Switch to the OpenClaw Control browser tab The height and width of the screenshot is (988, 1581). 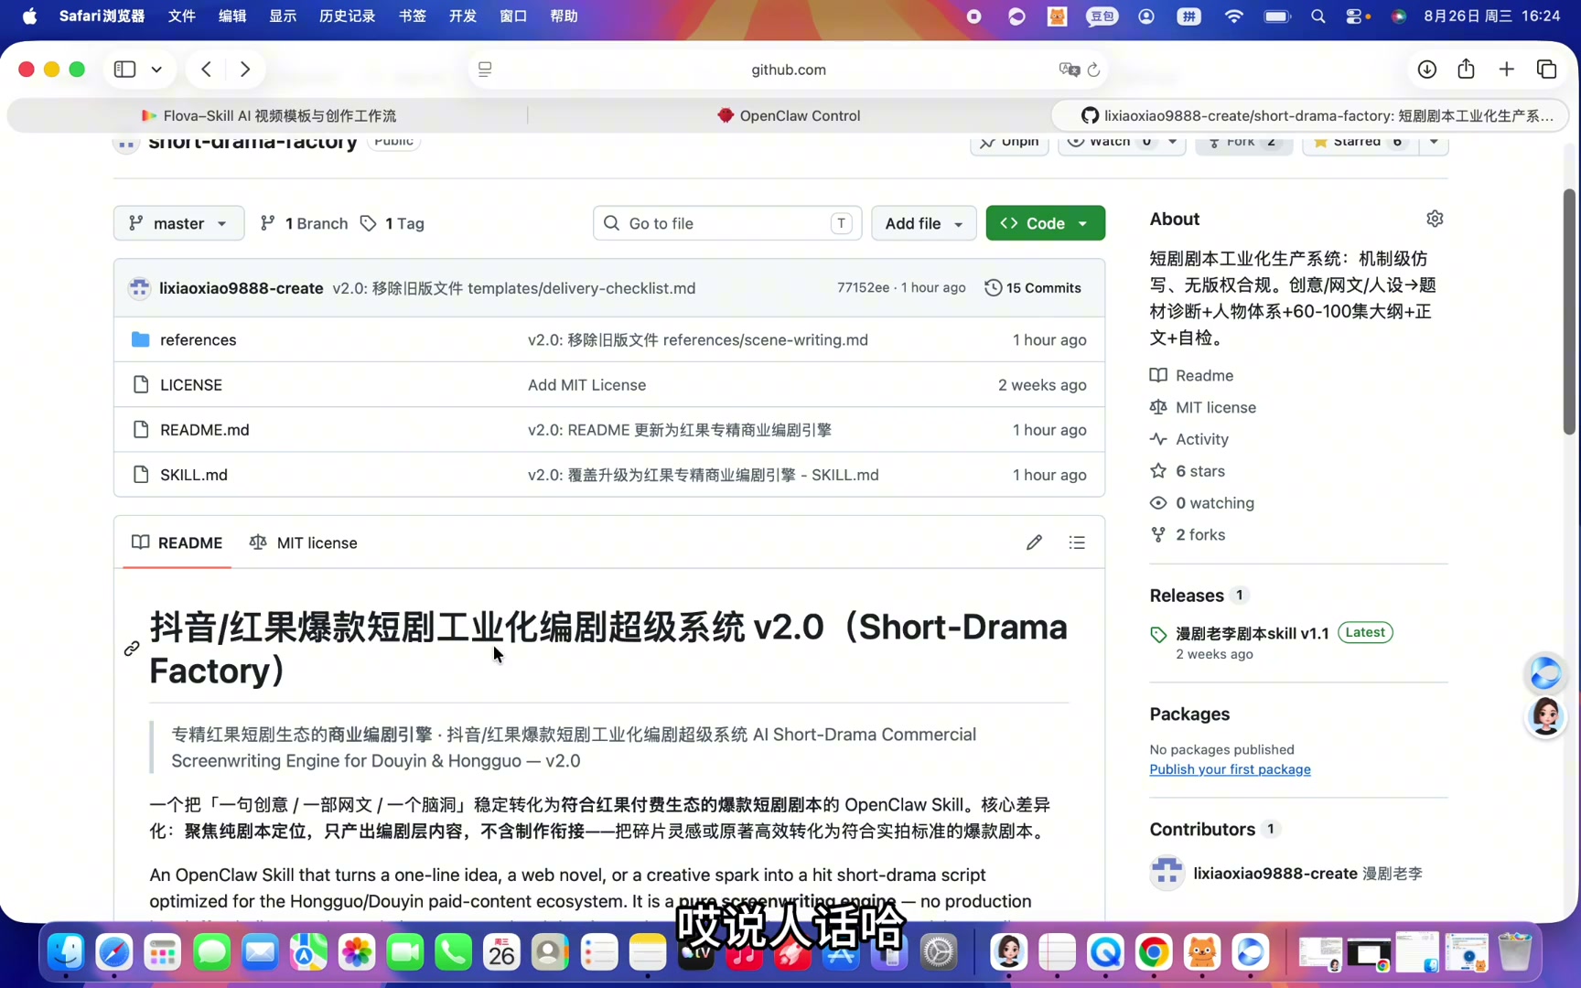coord(789,116)
